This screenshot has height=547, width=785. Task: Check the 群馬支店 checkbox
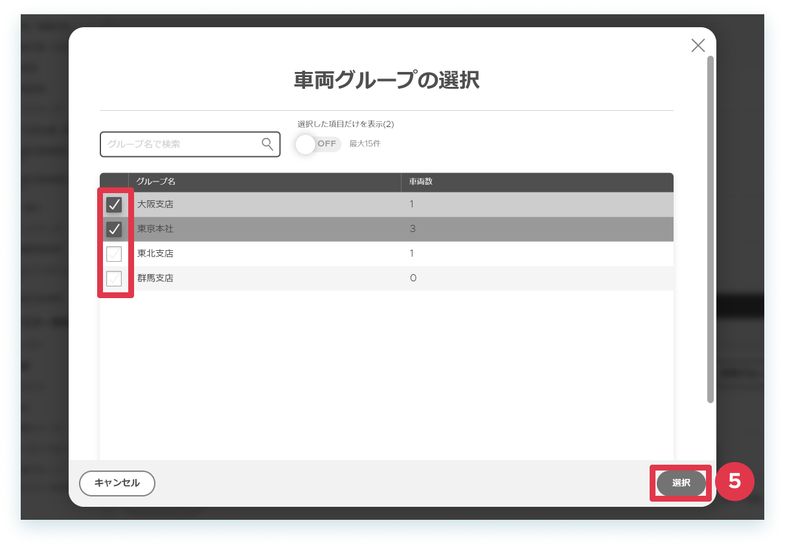pyautogui.click(x=114, y=279)
